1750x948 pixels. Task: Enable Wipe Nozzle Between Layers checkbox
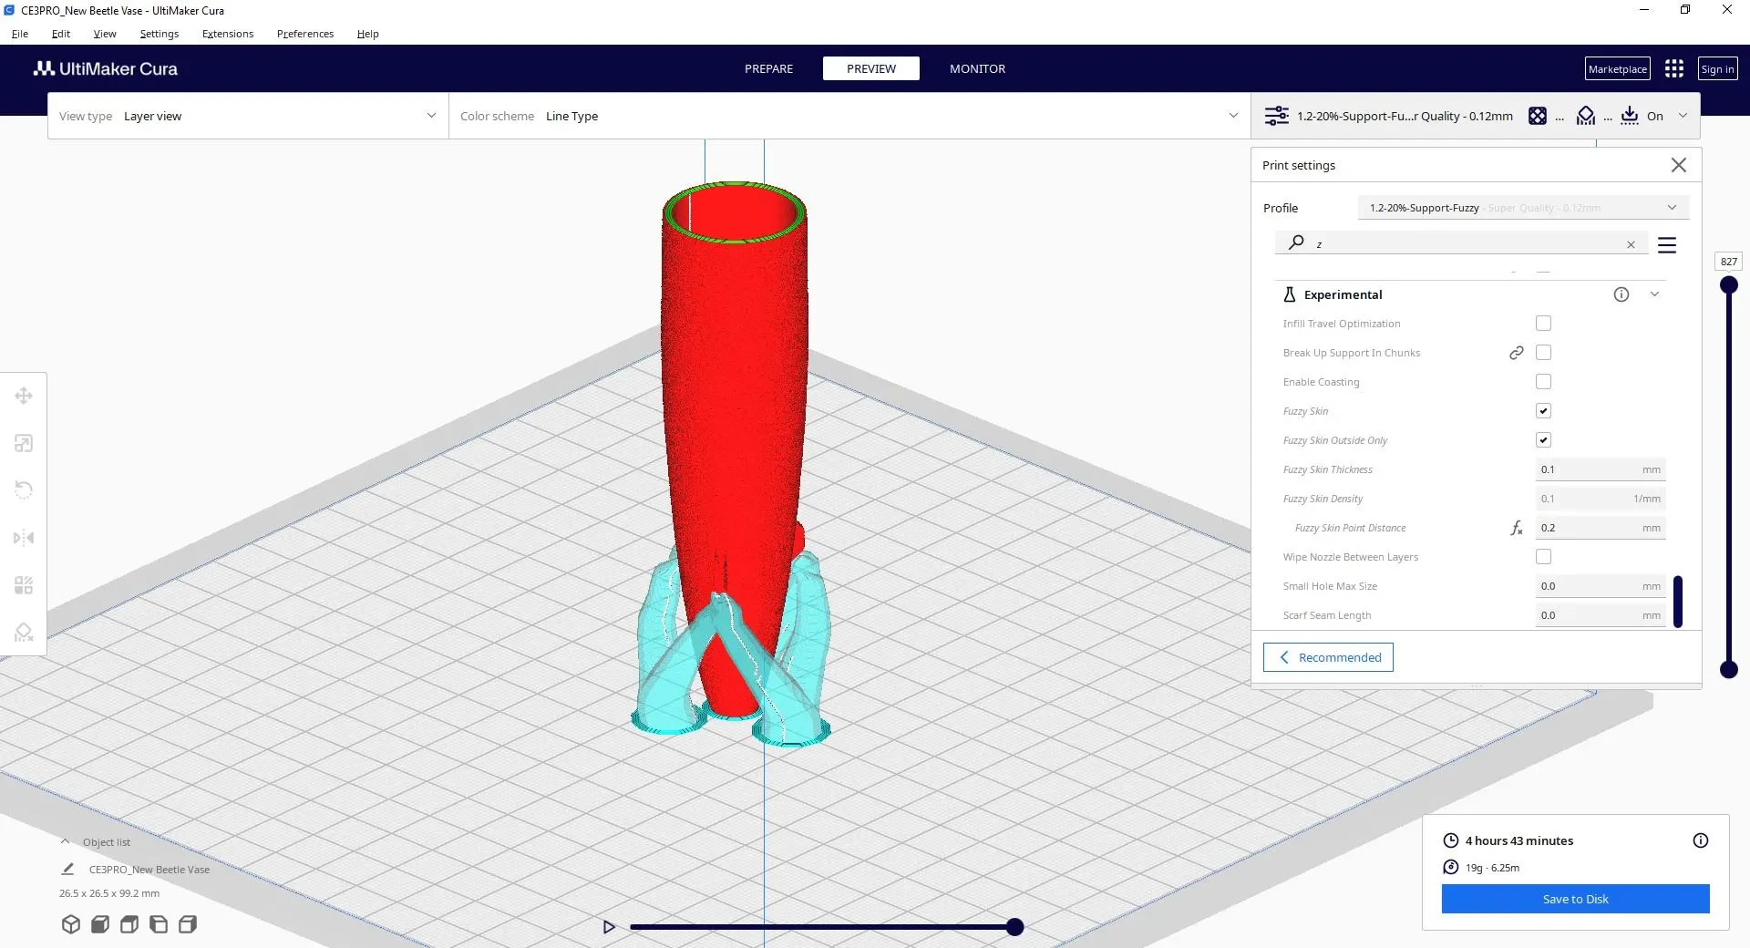[1543, 557]
